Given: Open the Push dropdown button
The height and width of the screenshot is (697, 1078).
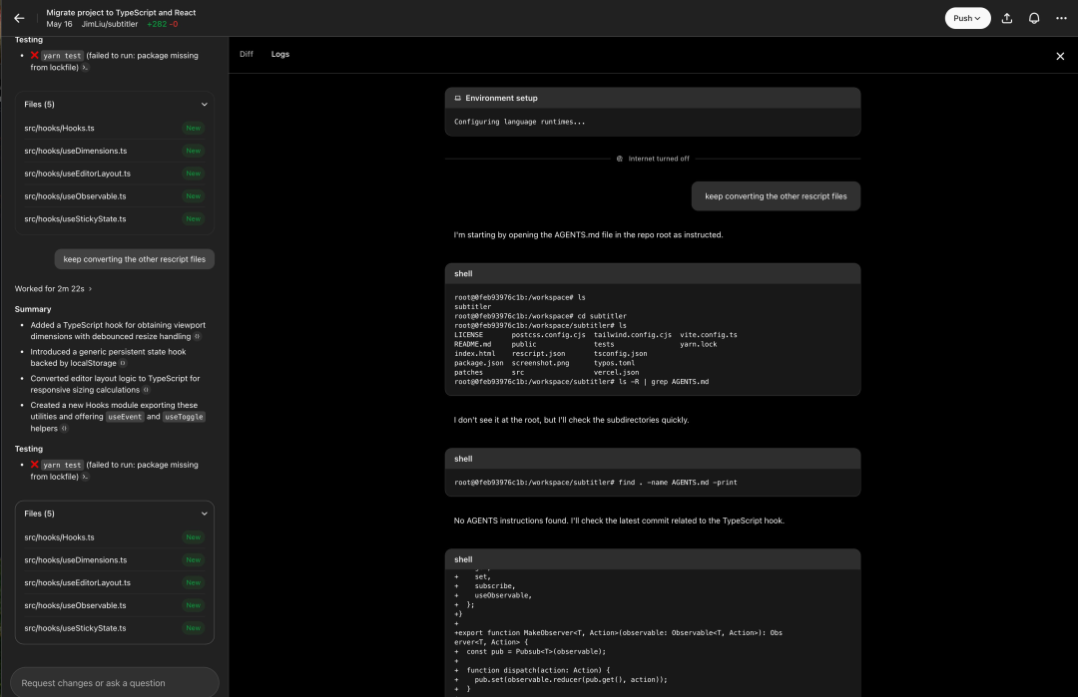Looking at the screenshot, I should tap(967, 19).
